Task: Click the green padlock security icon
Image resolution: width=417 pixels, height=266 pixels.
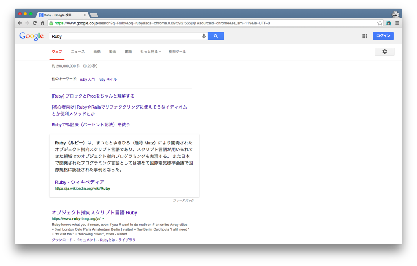Action: [51, 23]
